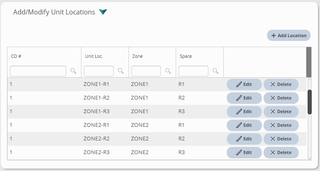Click the Zone search magnifier icon

point(168,71)
